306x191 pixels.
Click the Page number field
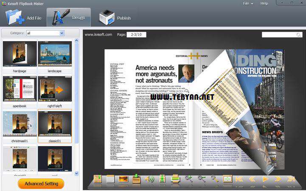coord(136,34)
